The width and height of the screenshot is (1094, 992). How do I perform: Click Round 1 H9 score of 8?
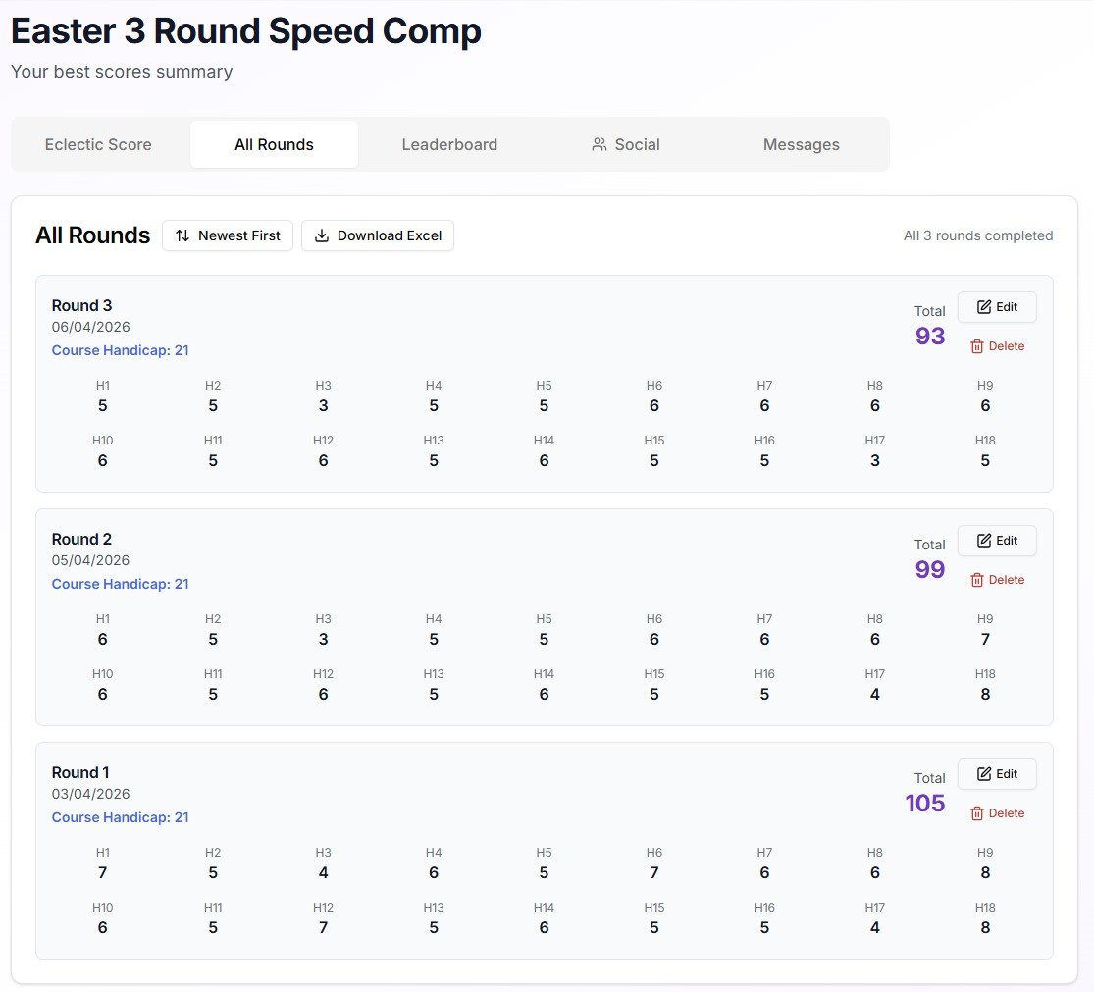pos(985,873)
